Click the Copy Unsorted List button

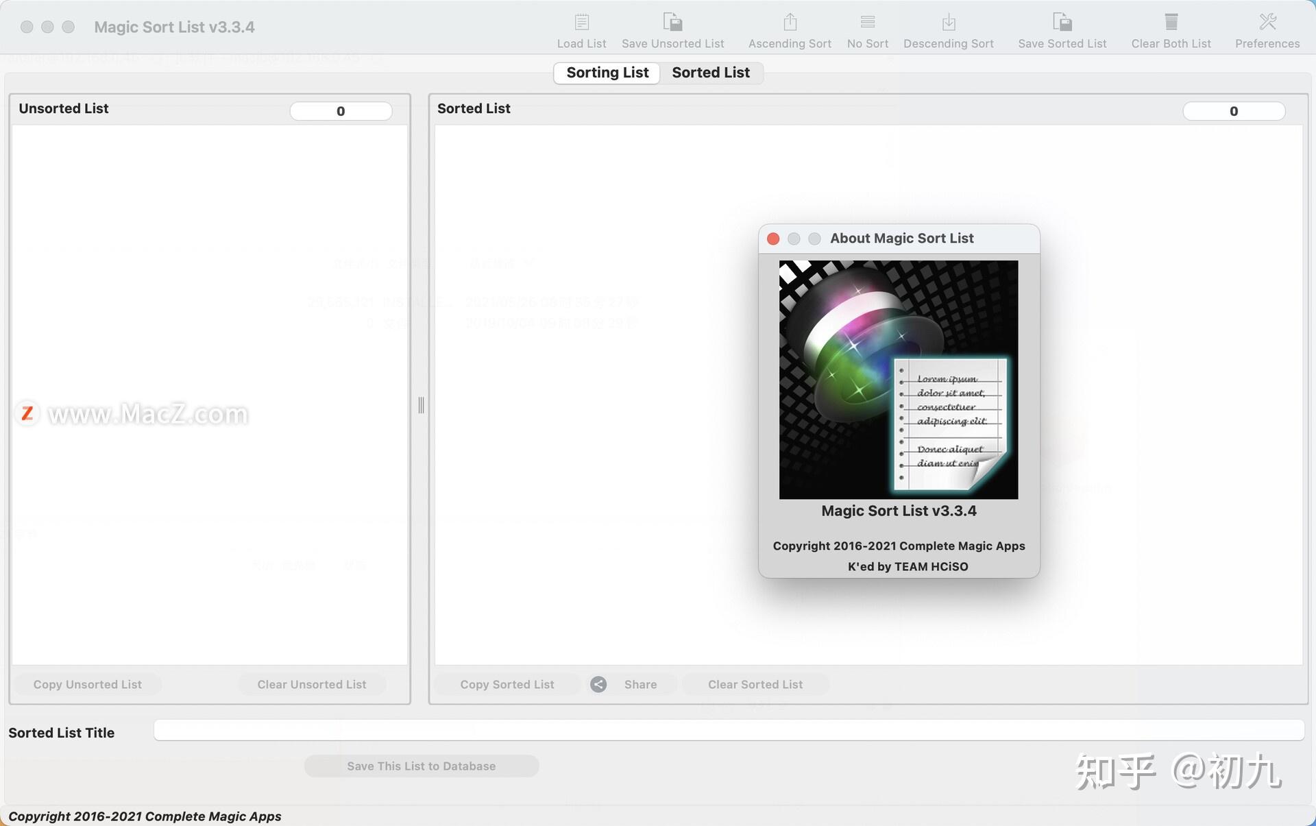(x=88, y=684)
